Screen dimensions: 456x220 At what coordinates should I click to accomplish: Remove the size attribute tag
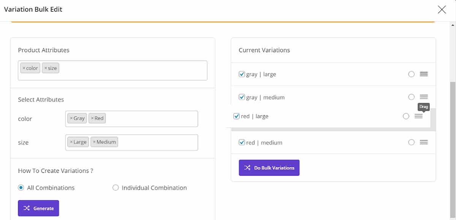point(46,68)
